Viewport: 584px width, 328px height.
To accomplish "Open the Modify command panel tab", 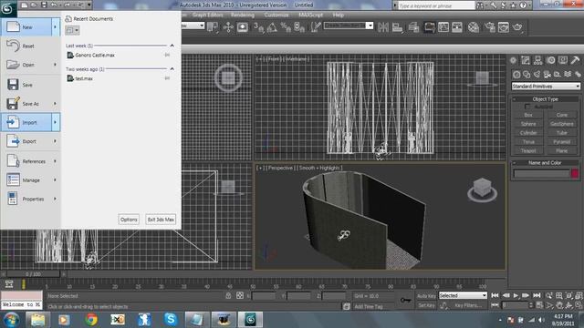I will coord(526,60).
